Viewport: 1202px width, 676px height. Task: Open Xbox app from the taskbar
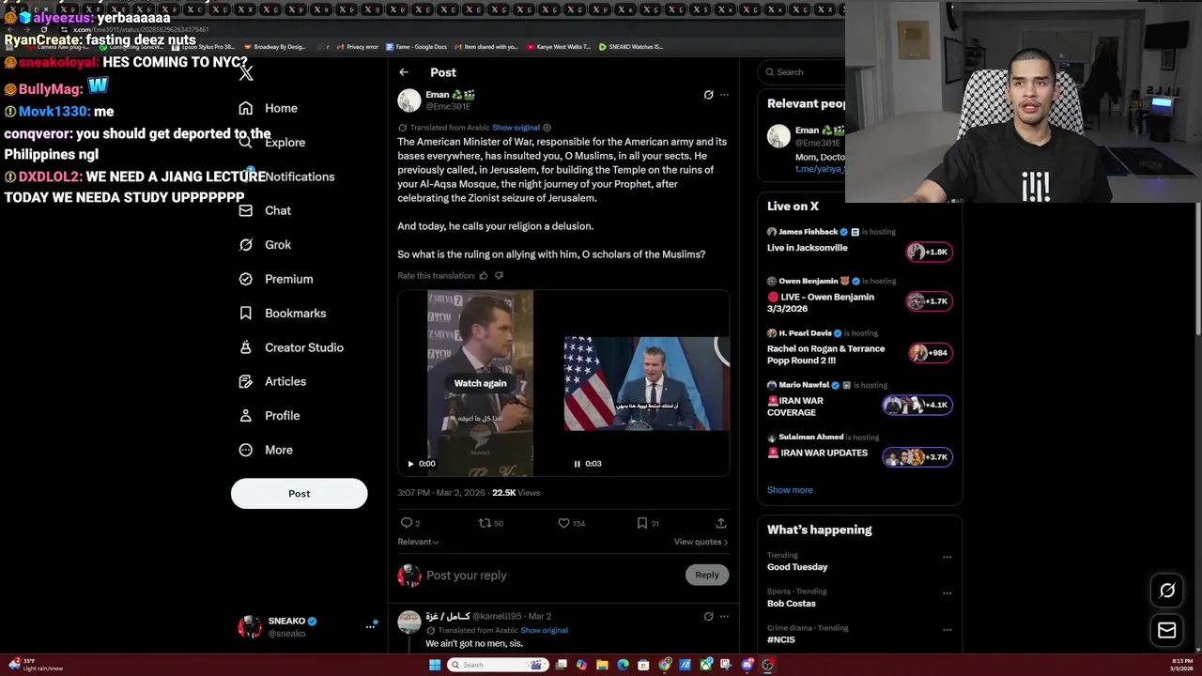[x=705, y=665]
